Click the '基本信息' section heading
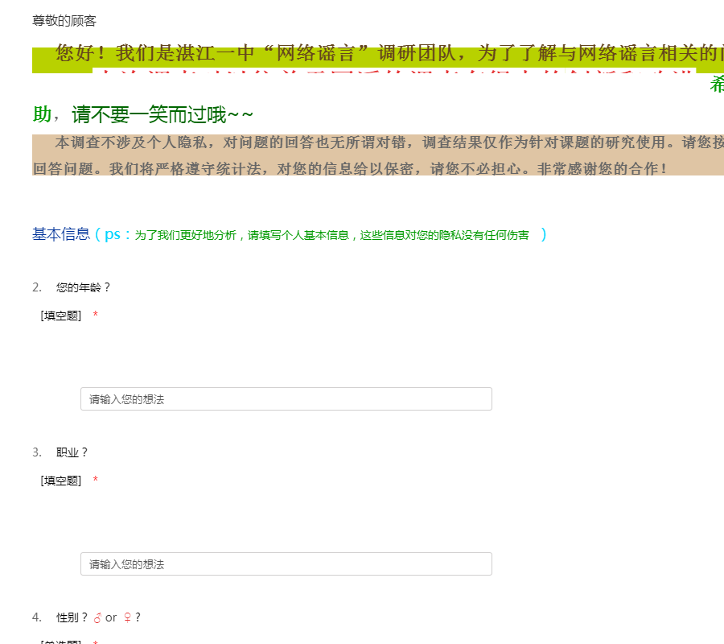Screen dimensions: 724x644 point(61,234)
